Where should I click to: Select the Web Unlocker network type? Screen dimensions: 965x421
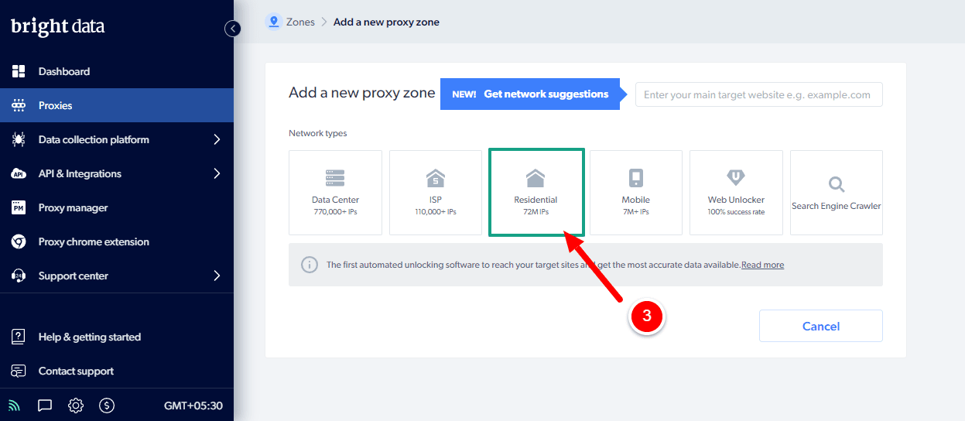point(736,193)
